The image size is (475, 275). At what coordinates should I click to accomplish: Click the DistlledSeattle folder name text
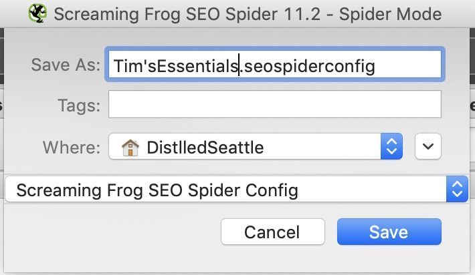(x=205, y=148)
